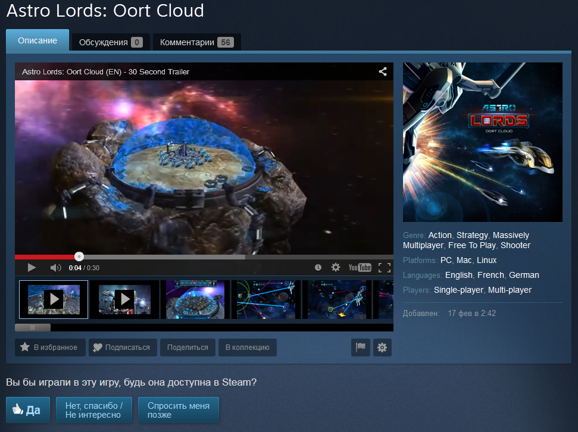Select the second video thumbnail
Viewport: 578px width, 432px height.
[124, 299]
